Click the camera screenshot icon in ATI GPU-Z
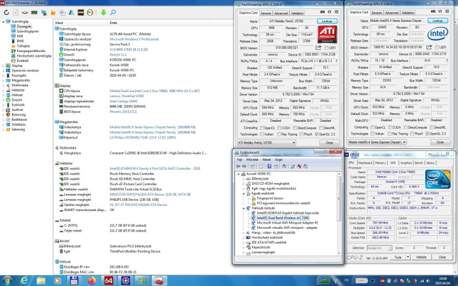Image resolution: width=458 pixels, height=286 pixels. click(x=322, y=12)
